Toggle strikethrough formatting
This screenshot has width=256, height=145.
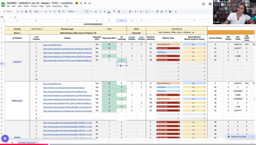(x=104, y=12)
